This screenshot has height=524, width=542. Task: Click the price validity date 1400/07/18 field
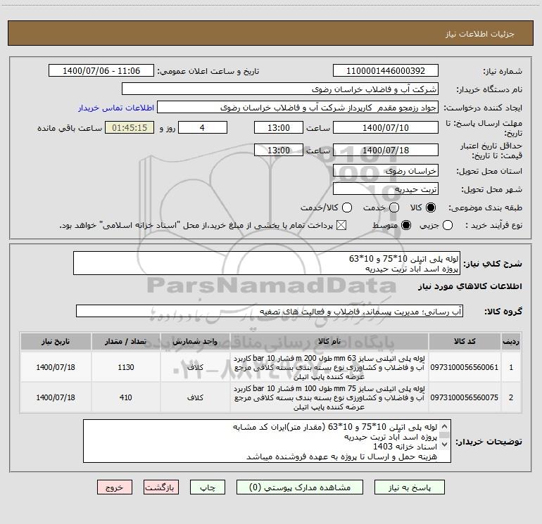coord(386,150)
